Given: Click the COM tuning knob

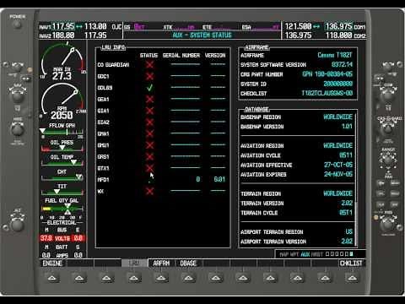Looking at the screenshot, I should [x=388, y=95].
